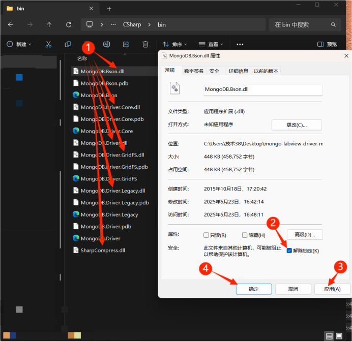Check the Hidden (隐藏) checkbox
The width and height of the screenshot is (352, 342).
tap(245, 235)
